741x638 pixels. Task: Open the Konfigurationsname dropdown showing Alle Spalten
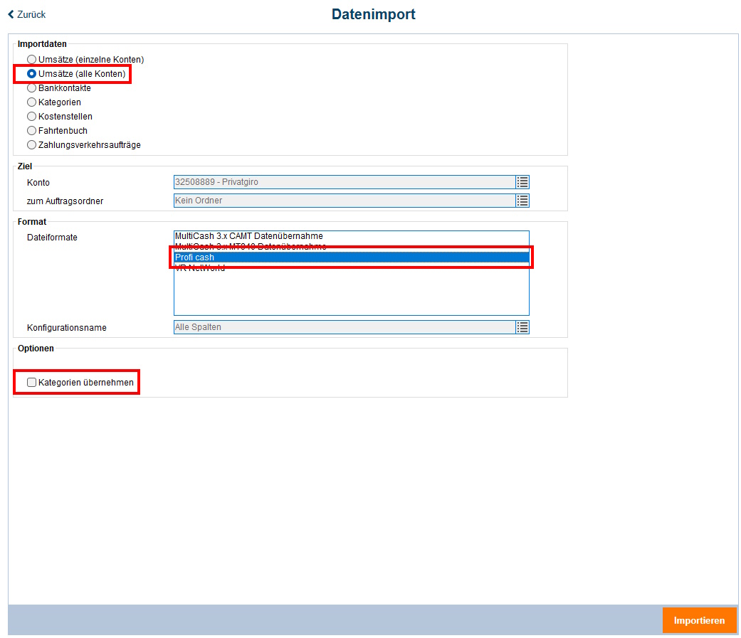(342, 327)
